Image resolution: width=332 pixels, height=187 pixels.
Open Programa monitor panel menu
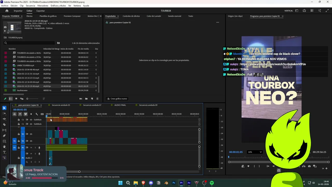(x=282, y=16)
